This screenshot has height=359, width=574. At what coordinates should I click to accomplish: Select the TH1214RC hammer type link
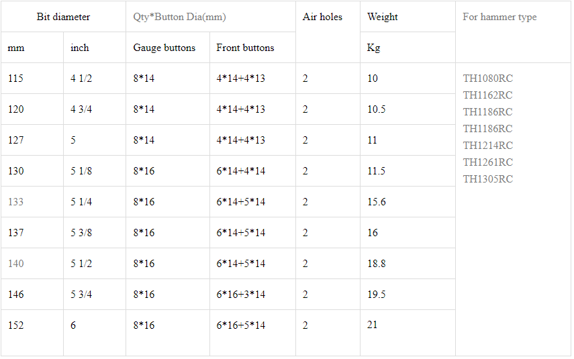coord(487,146)
